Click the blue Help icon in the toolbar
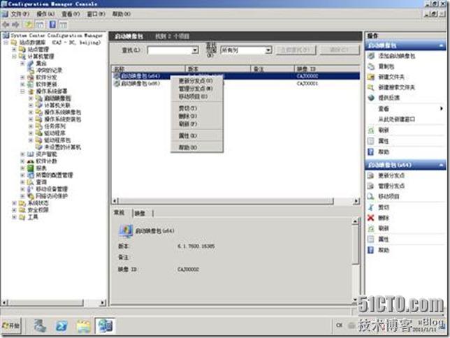The image size is (450, 338). 52,24
